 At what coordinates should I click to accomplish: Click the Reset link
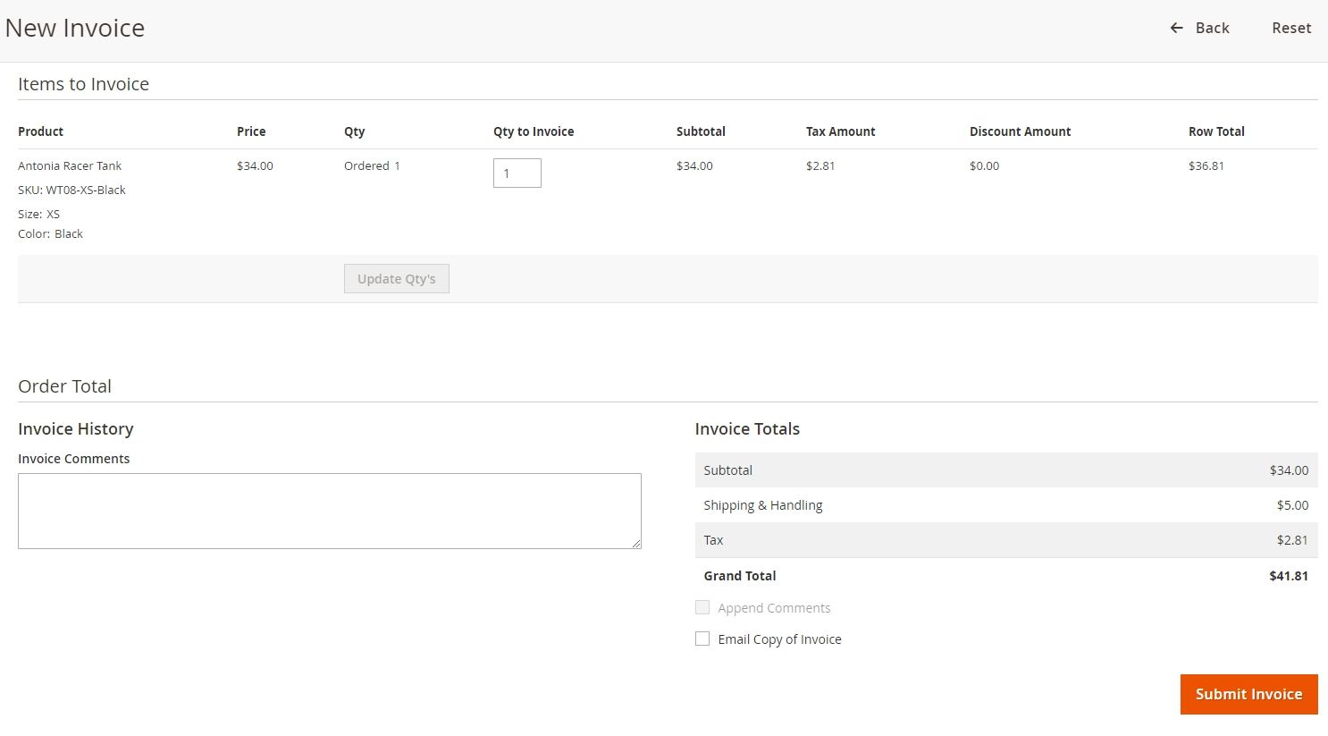1290,28
